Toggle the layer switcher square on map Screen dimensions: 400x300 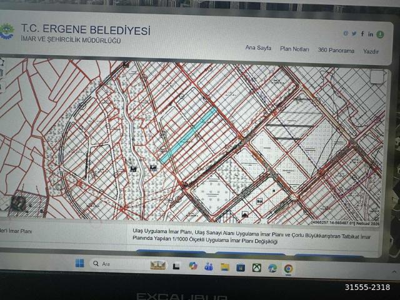pyautogui.click(x=376, y=76)
